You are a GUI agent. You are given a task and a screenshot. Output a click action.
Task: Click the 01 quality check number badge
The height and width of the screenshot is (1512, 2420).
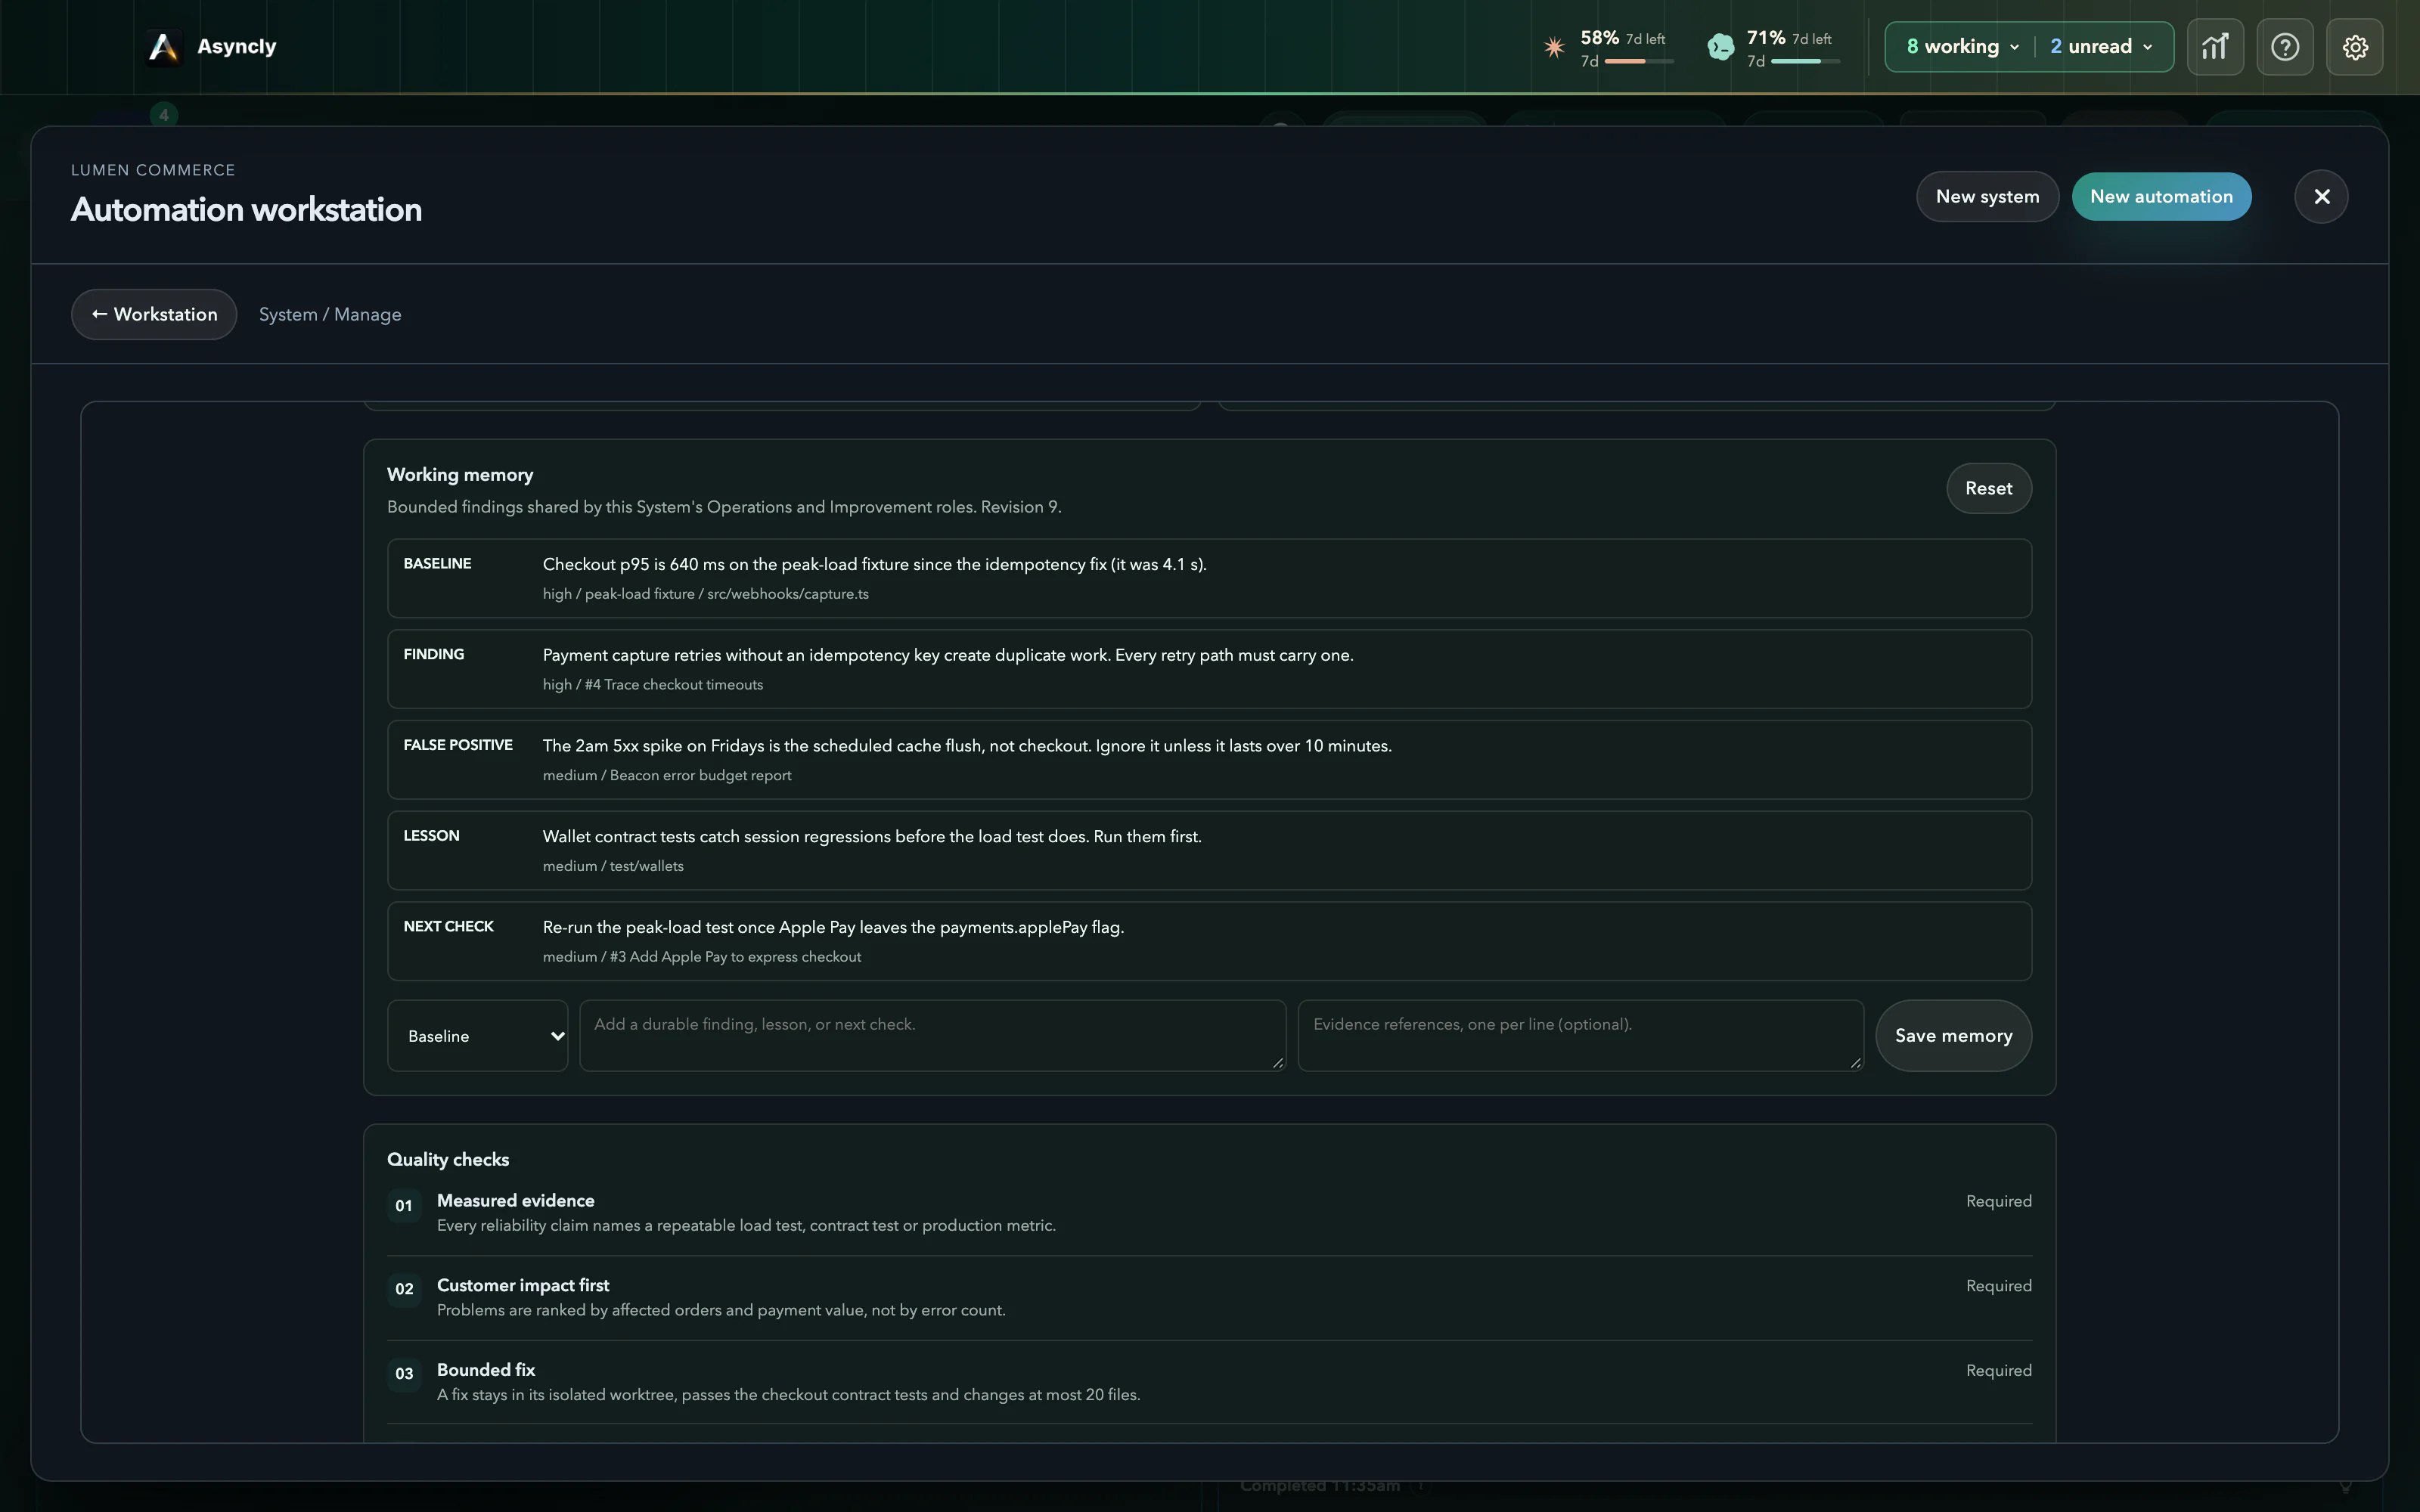tap(404, 1205)
